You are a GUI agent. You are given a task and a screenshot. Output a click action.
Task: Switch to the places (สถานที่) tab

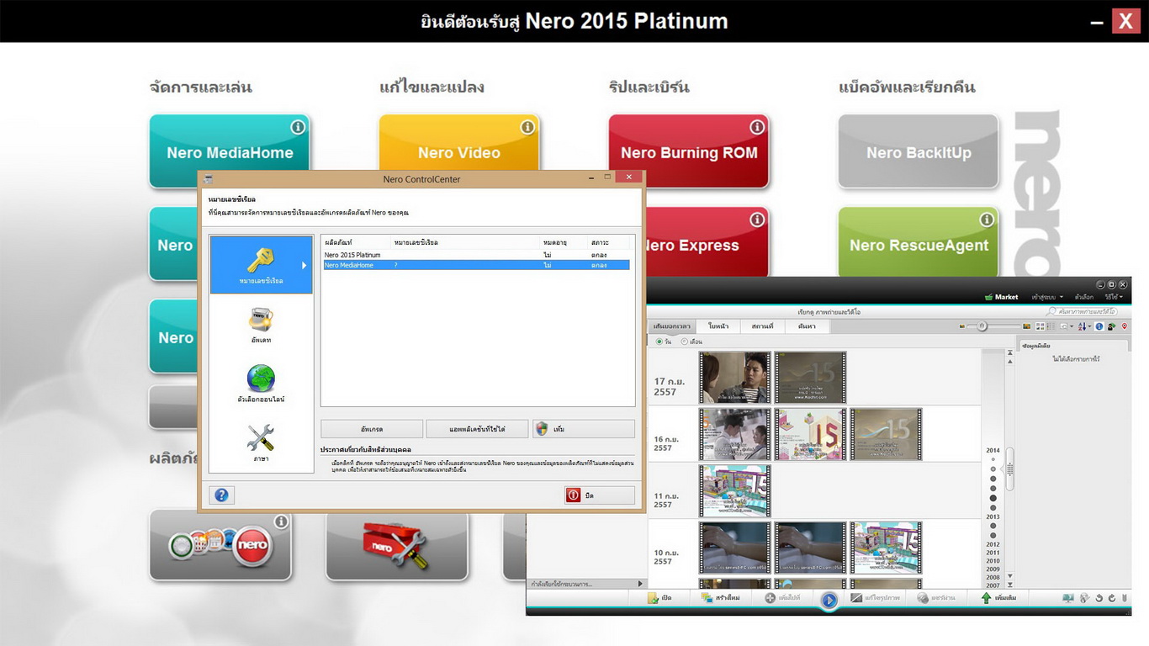pyautogui.click(x=762, y=326)
